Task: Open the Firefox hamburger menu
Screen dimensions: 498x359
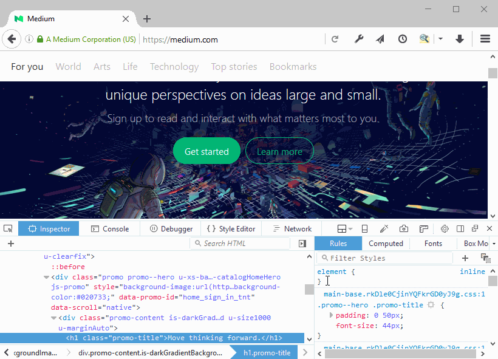Action: click(485, 39)
